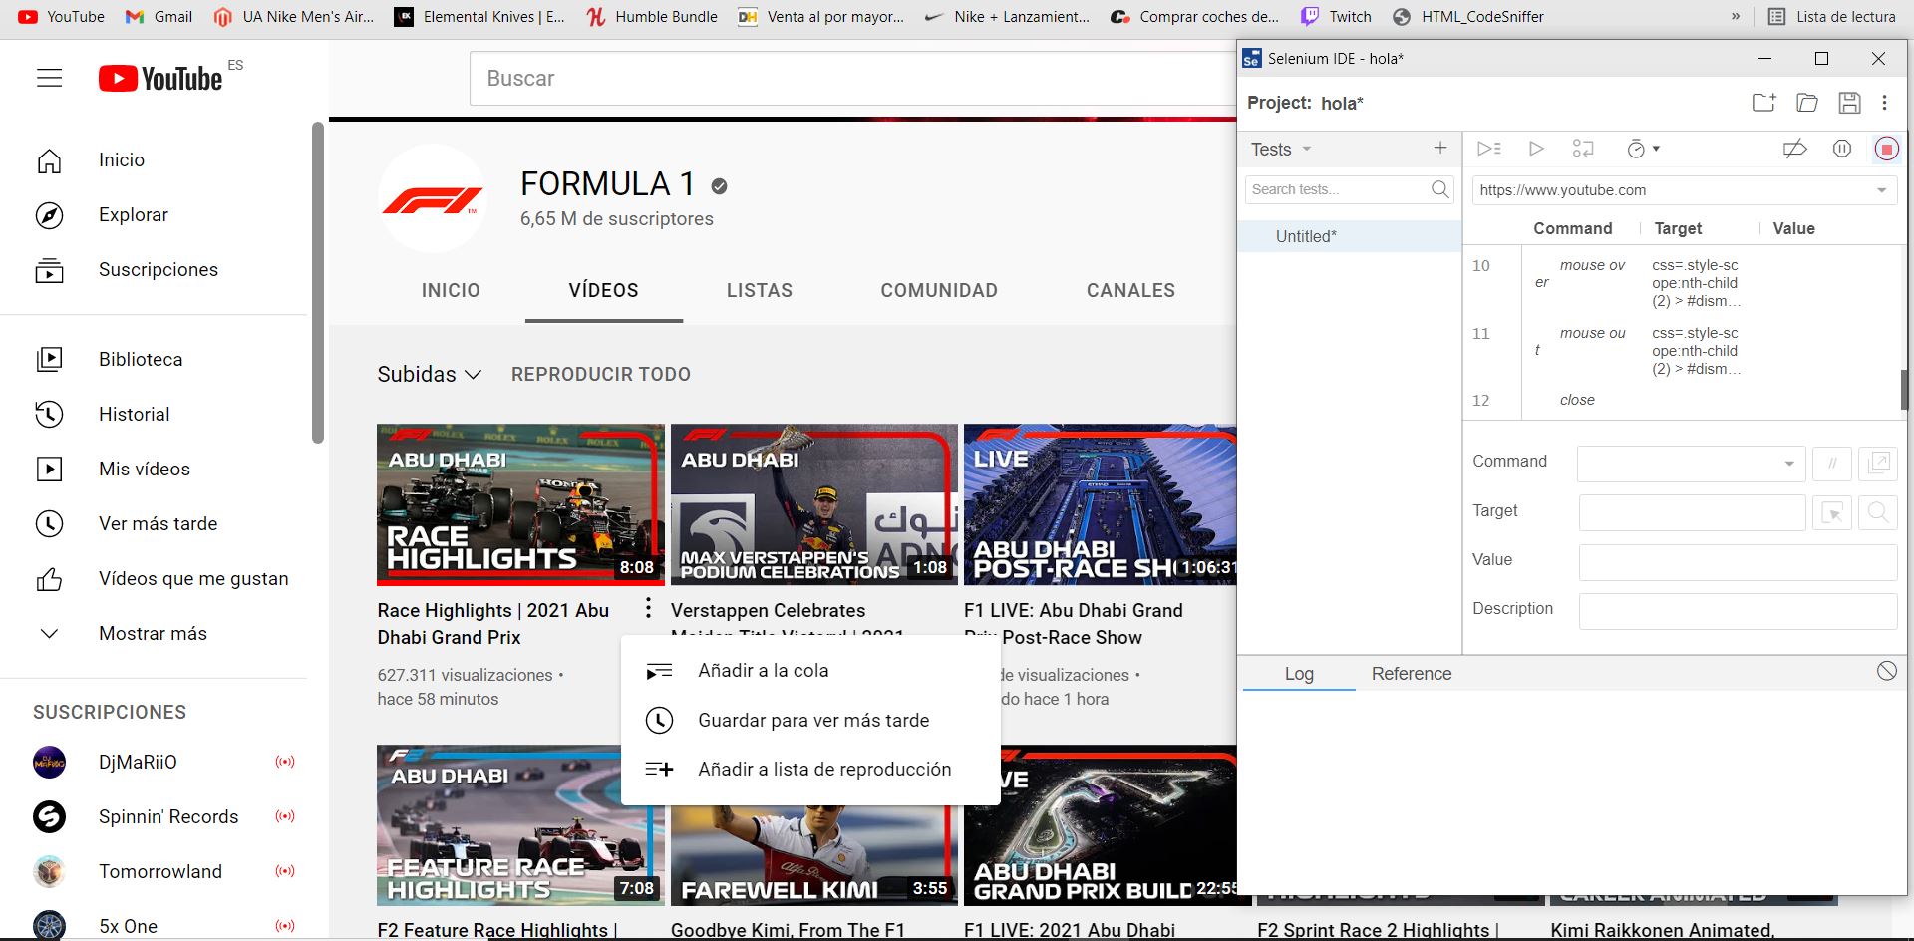Switch to the COMUNIDAD channel tab
Viewport: 1914px width, 941px height.
click(939, 291)
